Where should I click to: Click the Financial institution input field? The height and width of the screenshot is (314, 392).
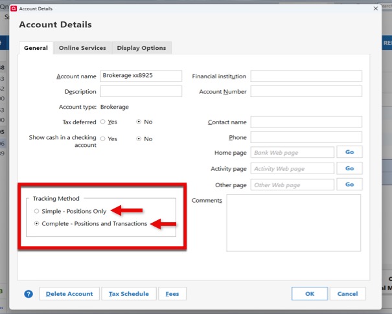[306, 76]
